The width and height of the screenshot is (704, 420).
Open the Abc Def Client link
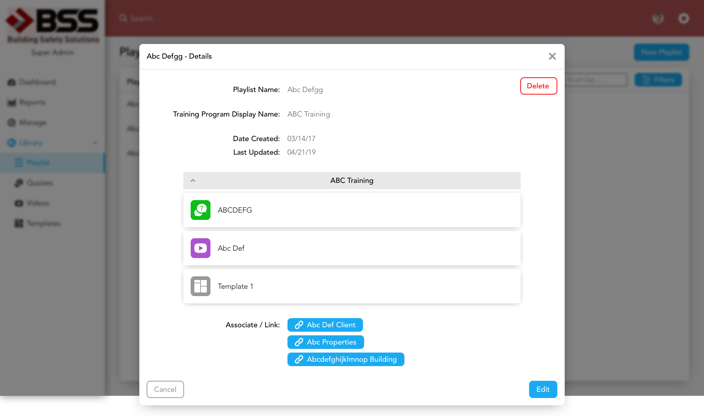331,325
